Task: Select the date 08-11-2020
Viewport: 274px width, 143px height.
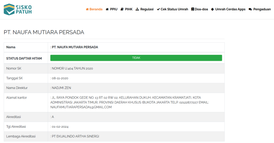Action: pyautogui.click(x=59, y=78)
